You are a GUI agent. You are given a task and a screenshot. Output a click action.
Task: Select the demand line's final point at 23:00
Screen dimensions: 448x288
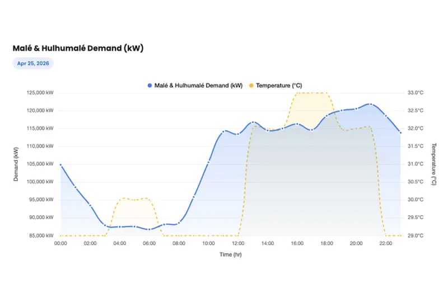pos(400,133)
